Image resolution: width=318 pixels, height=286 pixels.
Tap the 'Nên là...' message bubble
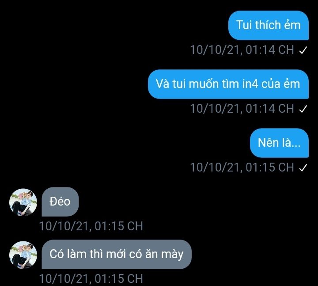(x=279, y=143)
